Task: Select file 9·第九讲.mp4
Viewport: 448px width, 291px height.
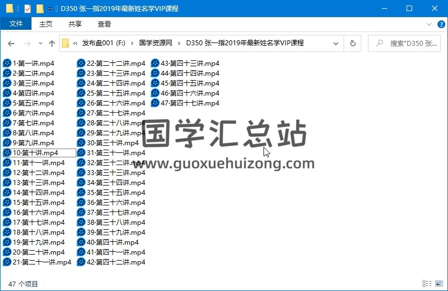Action: 29,142
